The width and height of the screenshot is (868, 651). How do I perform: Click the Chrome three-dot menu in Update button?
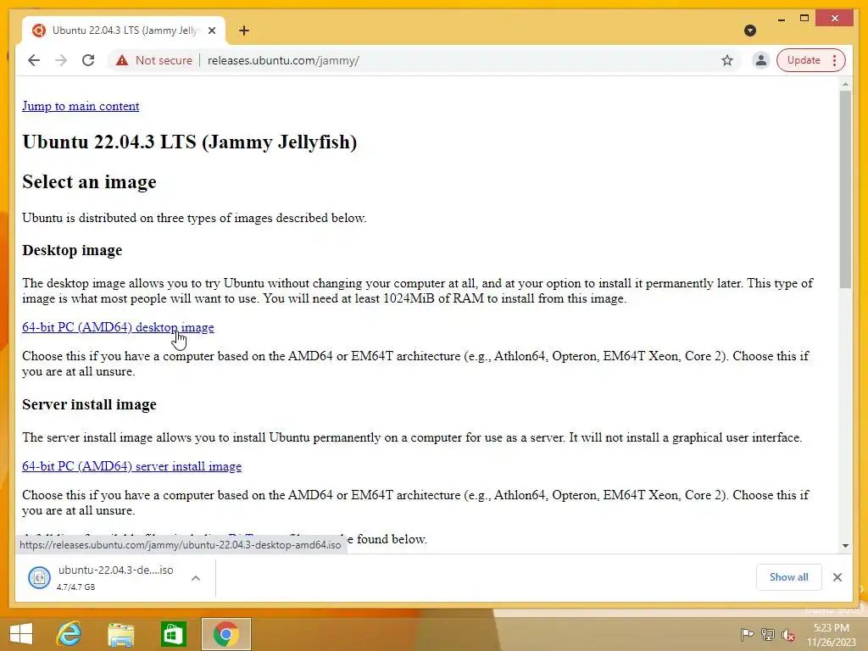[x=835, y=60]
